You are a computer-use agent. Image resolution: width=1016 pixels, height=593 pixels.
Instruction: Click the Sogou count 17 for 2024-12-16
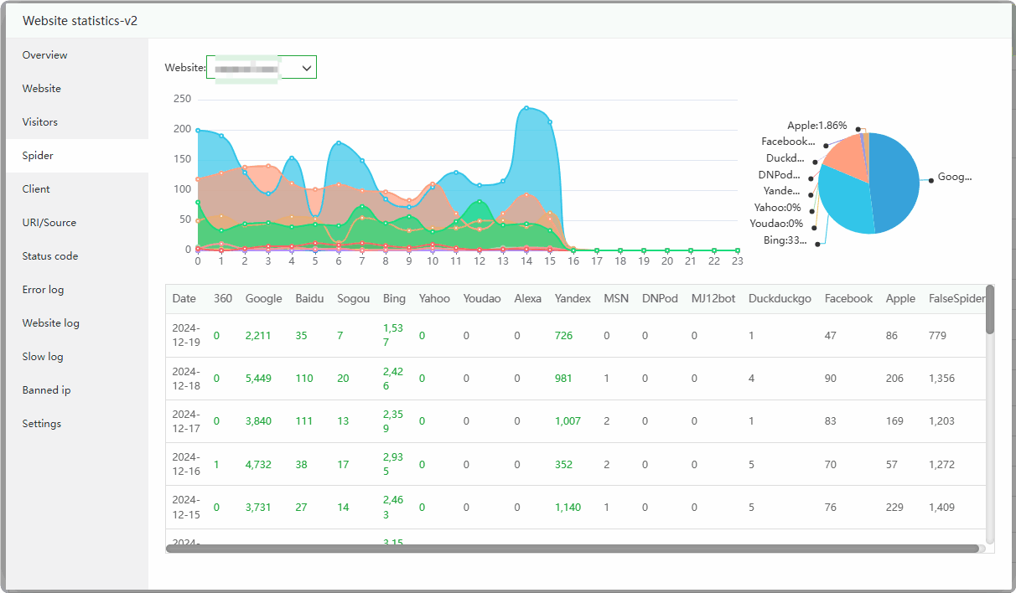point(343,465)
